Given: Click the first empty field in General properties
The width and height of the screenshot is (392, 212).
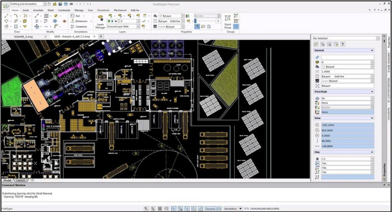Looking at the screenshot, I should tap(347, 57).
